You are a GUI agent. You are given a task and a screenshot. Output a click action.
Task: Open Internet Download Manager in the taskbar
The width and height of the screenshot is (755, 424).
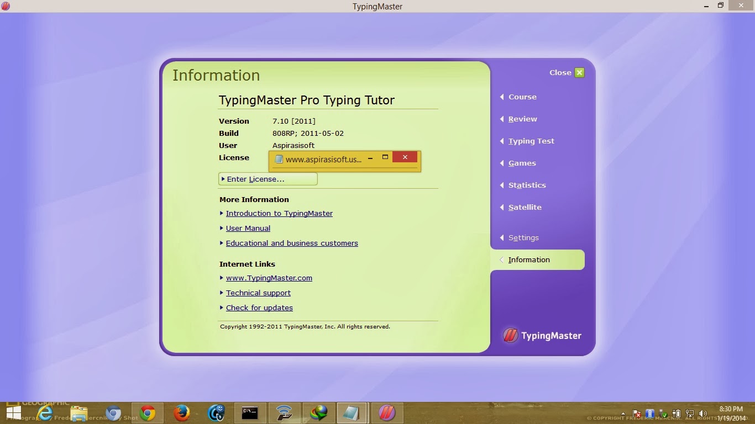click(x=318, y=413)
